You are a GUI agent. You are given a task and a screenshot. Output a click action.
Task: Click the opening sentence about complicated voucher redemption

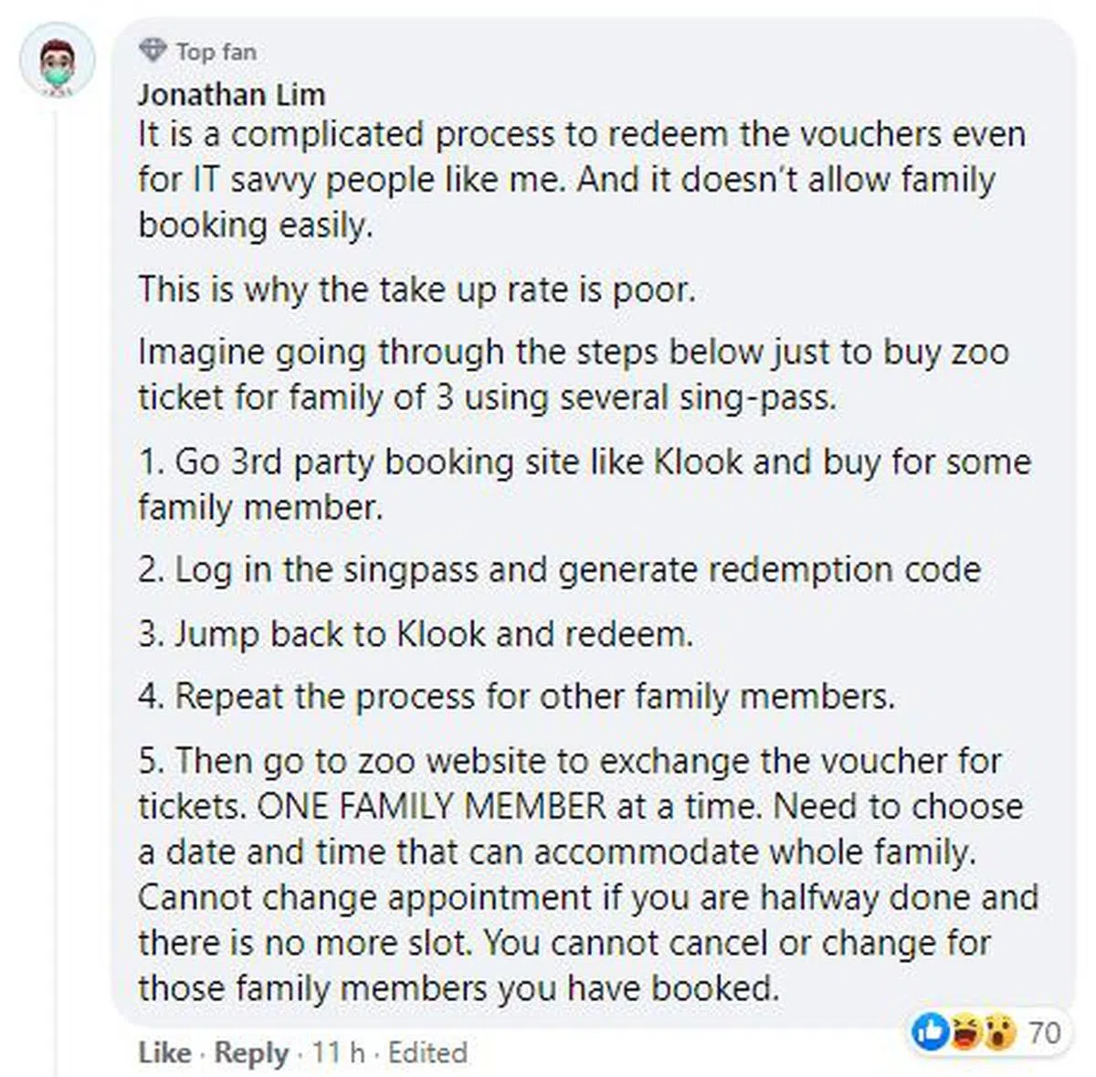pos(581,135)
